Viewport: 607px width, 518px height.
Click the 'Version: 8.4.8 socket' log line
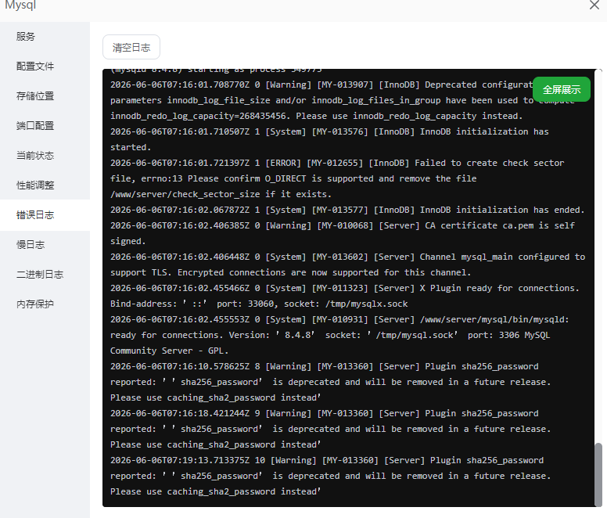coord(330,335)
